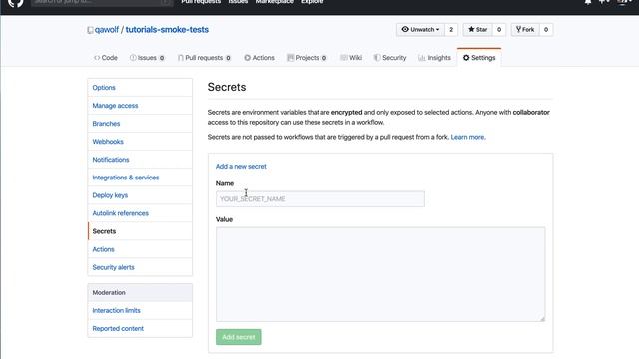Follow the Learn more link
Image resolution: width=639 pixels, height=359 pixels.
click(x=468, y=137)
